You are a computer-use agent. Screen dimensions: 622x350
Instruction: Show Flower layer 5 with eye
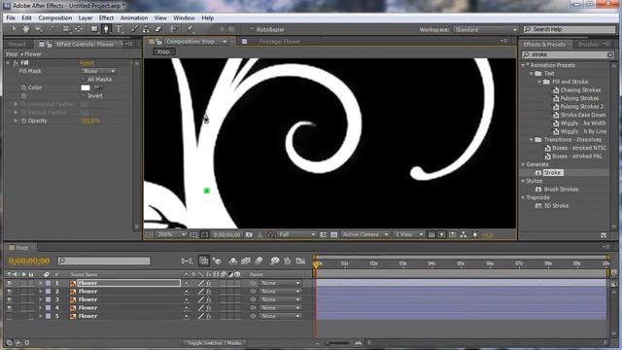(x=10, y=316)
